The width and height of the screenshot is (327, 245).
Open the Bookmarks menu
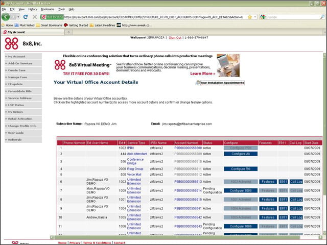click(48, 9)
